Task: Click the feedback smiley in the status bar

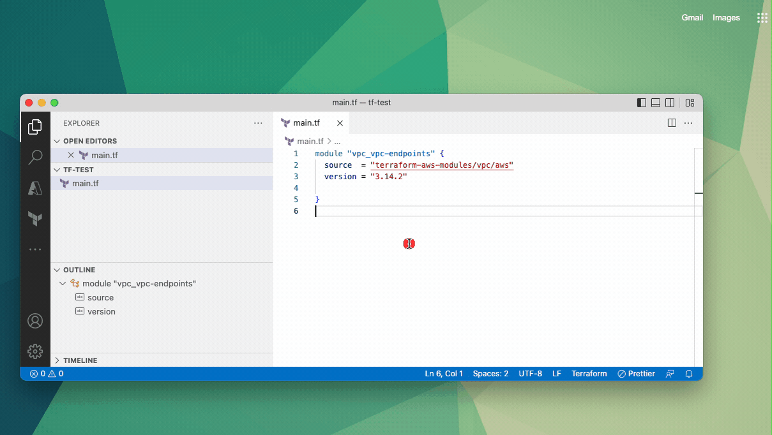Action: [x=669, y=373]
